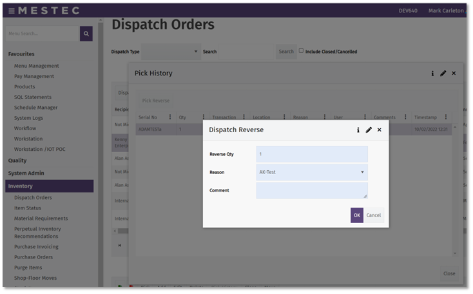473x294 pixels.
Task: Click the info icon in Pick History panel
Action: click(x=432, y=73)
